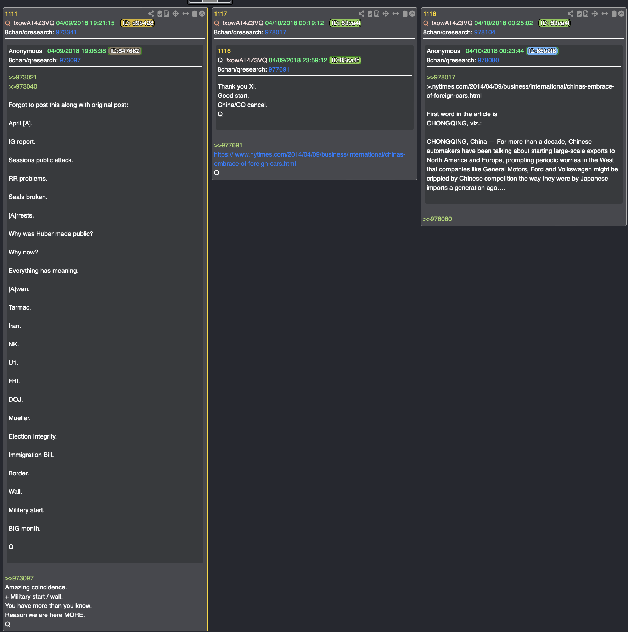Click timestamp 04/10/2018 00:25:02
Viewport: 628px width, 632px height.
[x=504, y=23]
